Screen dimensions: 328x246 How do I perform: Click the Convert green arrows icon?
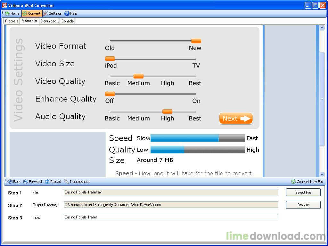click(25, 13)
